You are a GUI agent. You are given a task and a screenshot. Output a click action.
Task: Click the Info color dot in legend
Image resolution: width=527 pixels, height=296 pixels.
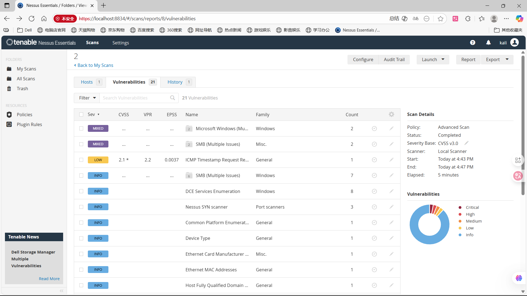(460, 235)
